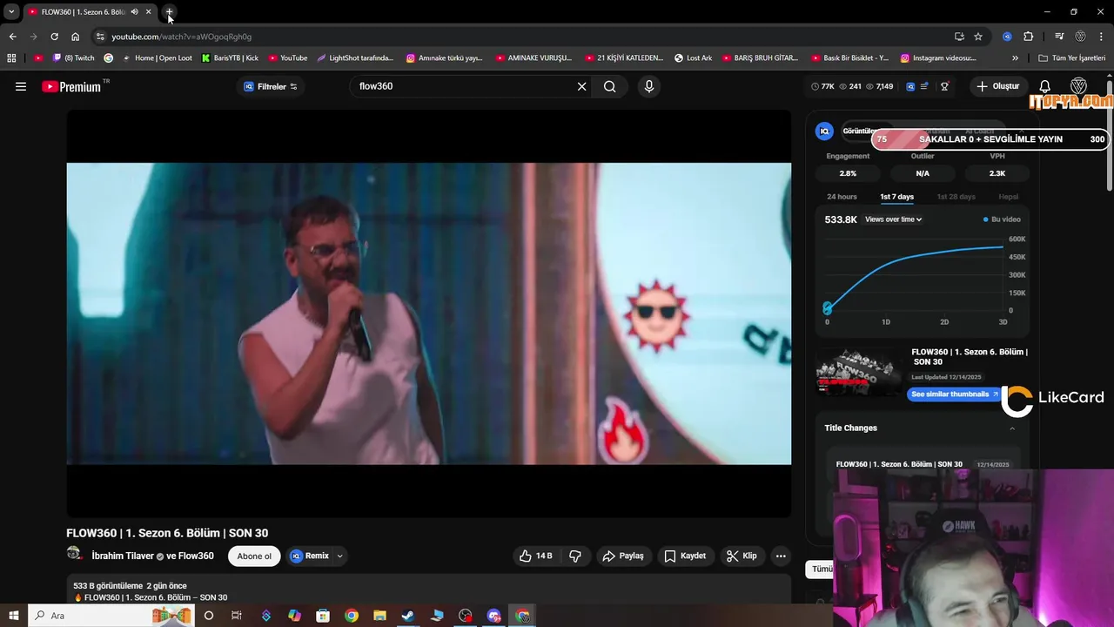Install app icon in address bar
This screenshot has width=1114, height=627.
[x=959, y=37]
